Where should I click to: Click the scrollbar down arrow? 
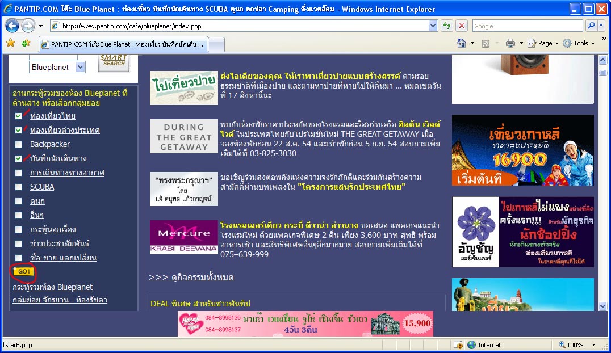click(602, 306)
